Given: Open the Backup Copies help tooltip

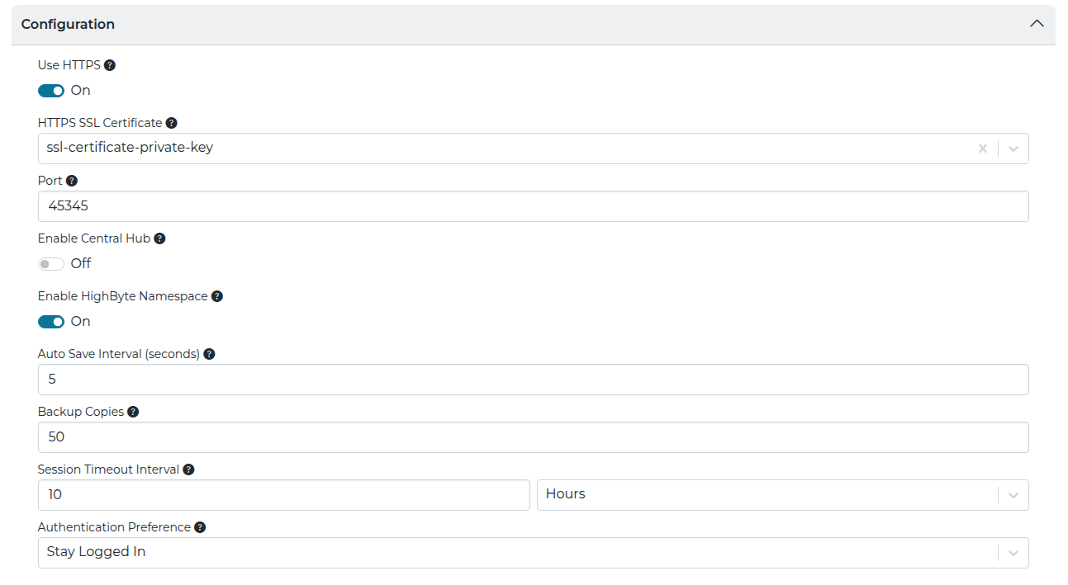Looking at the screenshot, I should pyautogui.click(x=133, y=411).
